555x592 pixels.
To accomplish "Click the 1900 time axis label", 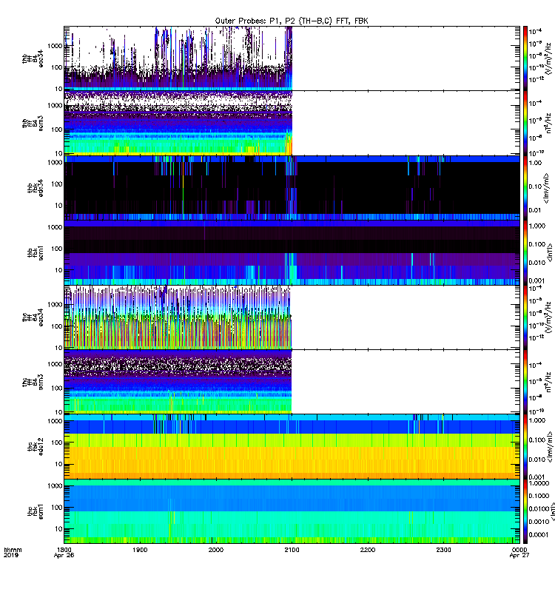I will point(140,550).
